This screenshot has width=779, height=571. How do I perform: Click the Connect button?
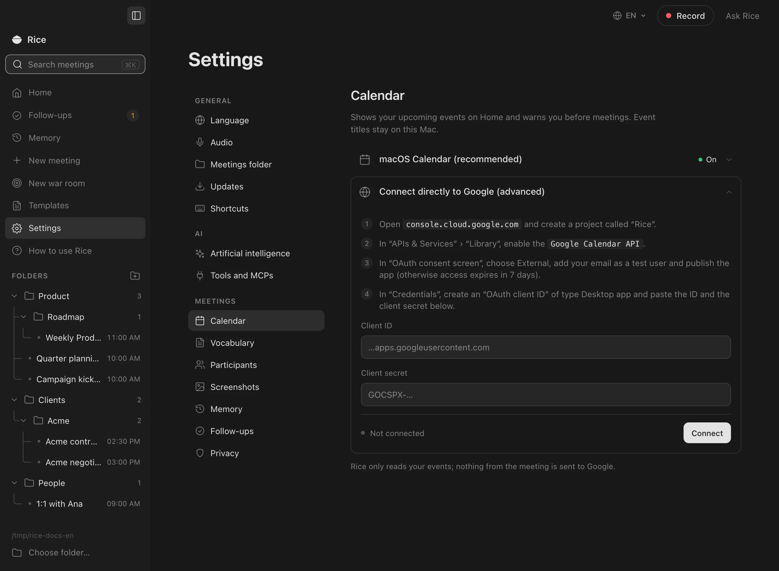coord(707,433)
